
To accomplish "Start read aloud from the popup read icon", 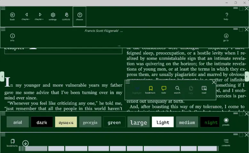I will coord(204,90).
